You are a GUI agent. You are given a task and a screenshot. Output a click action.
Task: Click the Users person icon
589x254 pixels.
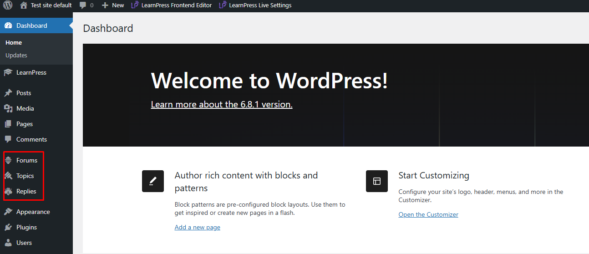coord(8,243)
